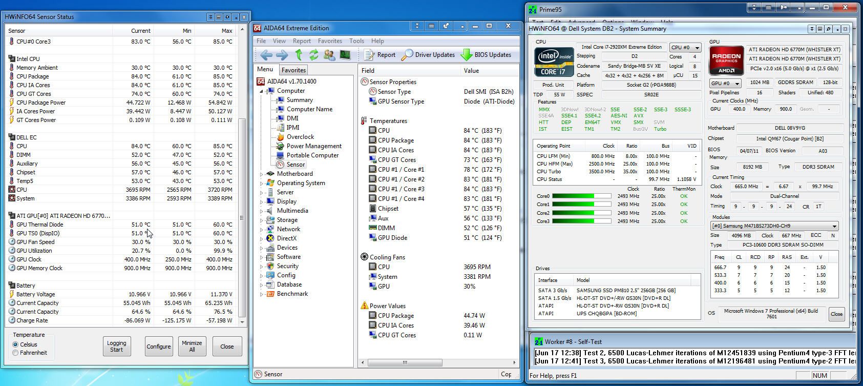
Task: Click the Core3 load bar
Action: 581,221
